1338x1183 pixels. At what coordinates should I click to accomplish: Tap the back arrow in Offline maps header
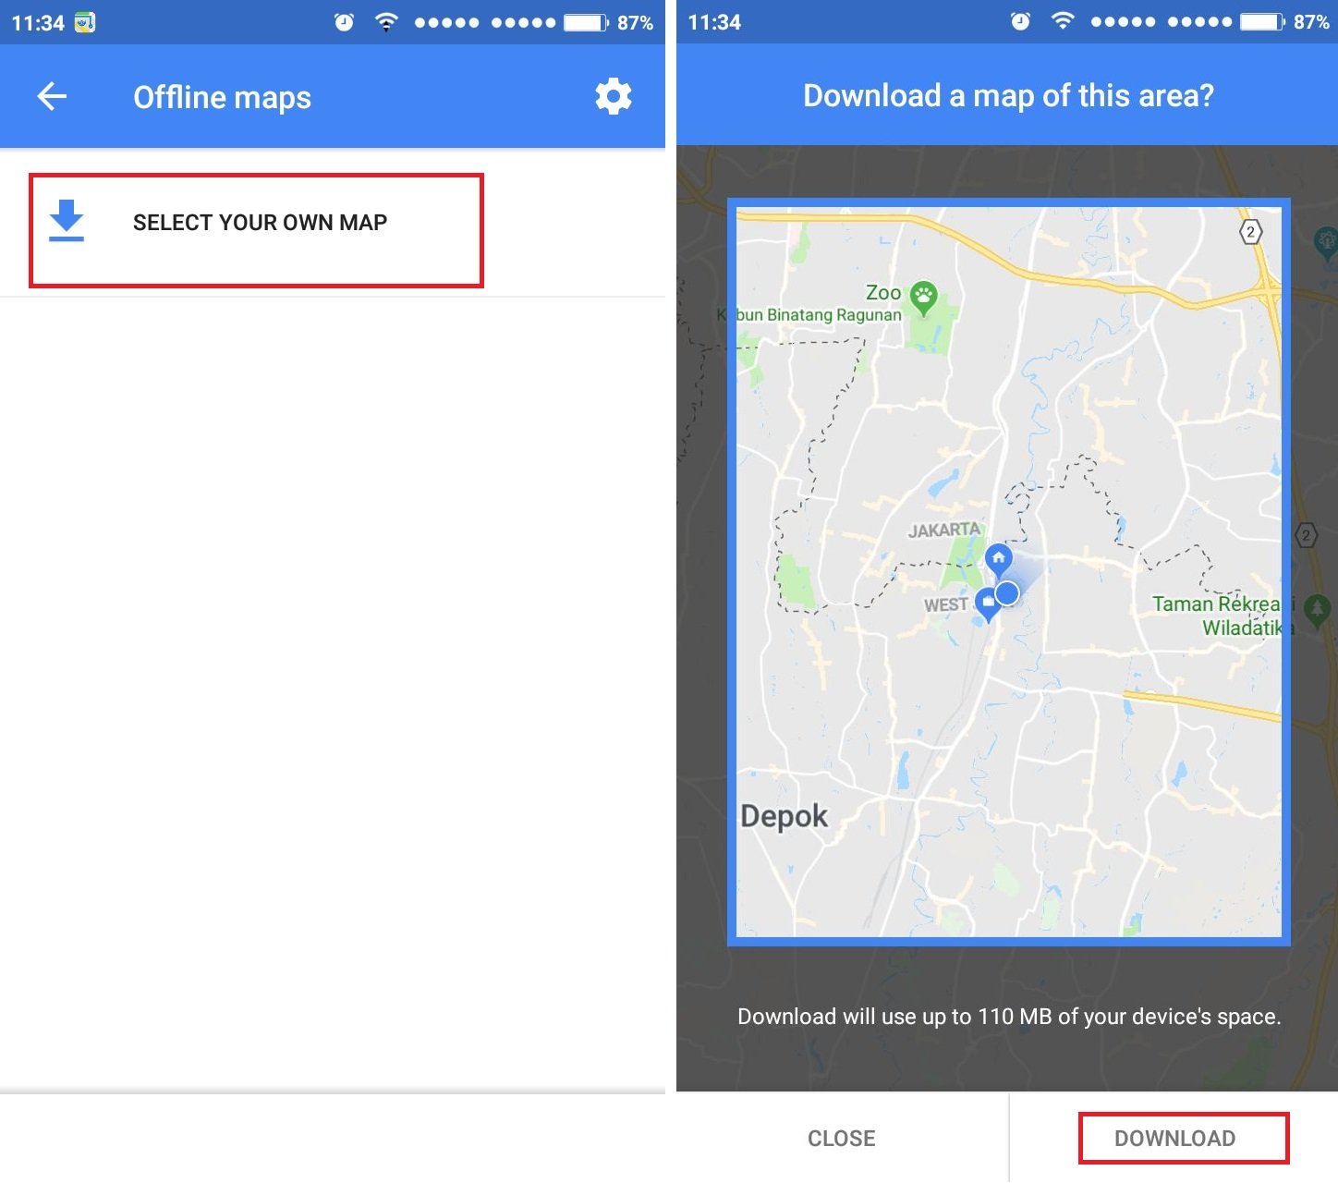pos(52,96)
